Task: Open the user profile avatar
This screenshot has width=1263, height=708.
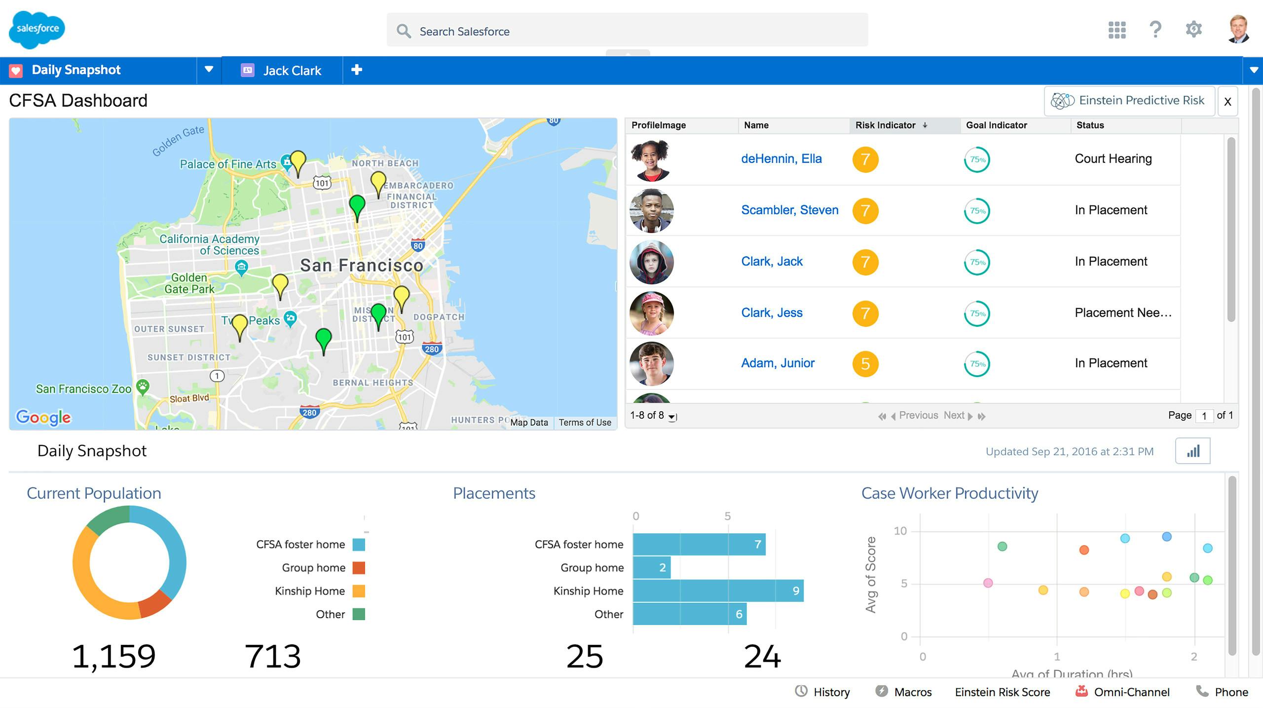Action: pos(1237,29)
